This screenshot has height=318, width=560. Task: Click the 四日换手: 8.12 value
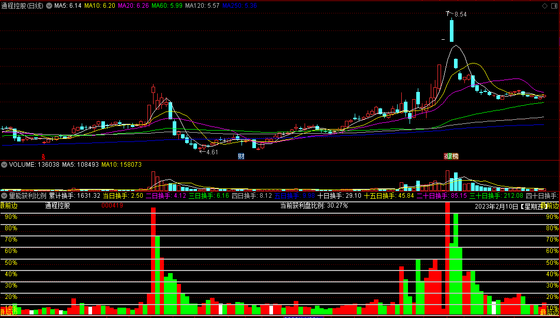point(252,196)
